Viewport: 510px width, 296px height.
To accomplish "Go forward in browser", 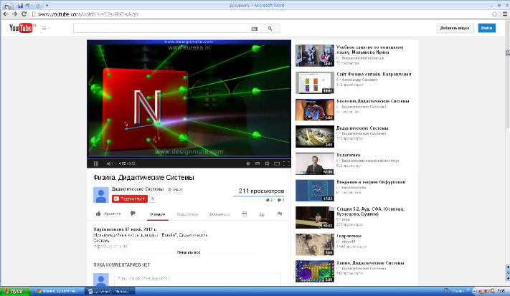I will [14, 14].
